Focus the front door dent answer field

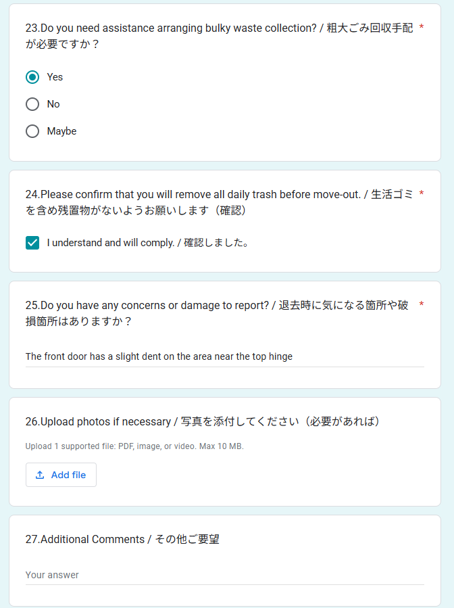click(224, 356)
